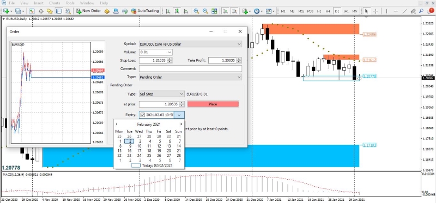Open the Charts menu
This screenshot has width=436, height=203.
click(x=55, y=3)
